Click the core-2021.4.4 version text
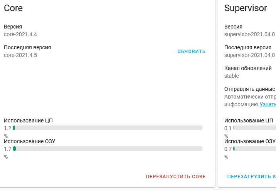The height and width of the screenshot is (194, 276). [x=20, y=34]
